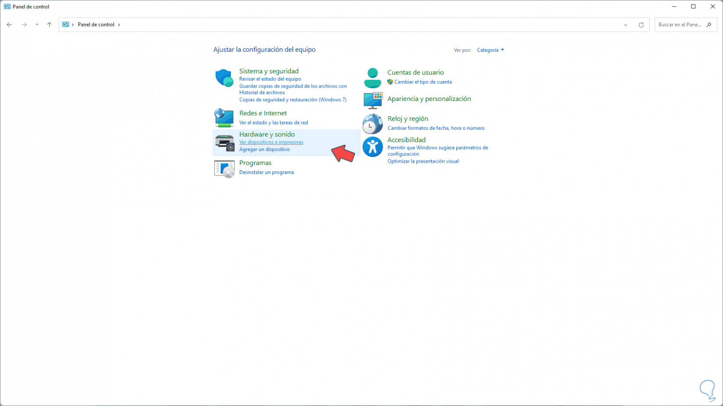Viewport: 723px width, 406px height.
Task: Open the Redes e Internet globe icon
Action: pyautogui.click(x=224, y=118)
